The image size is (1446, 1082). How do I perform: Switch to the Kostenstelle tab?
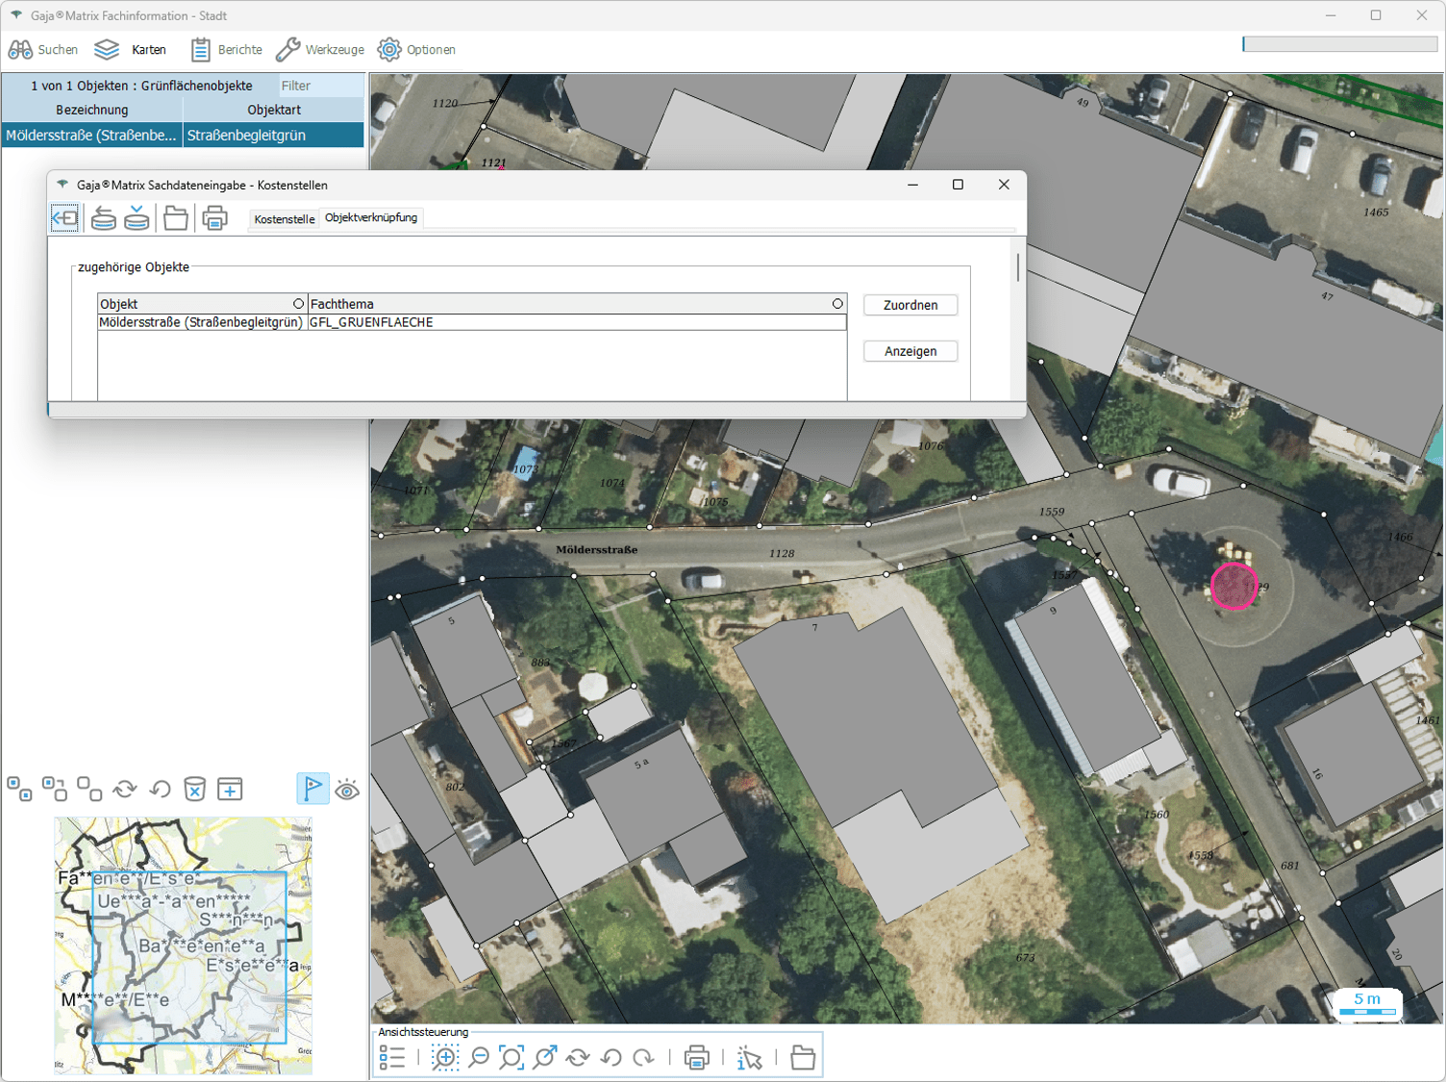tap(284, 219)
